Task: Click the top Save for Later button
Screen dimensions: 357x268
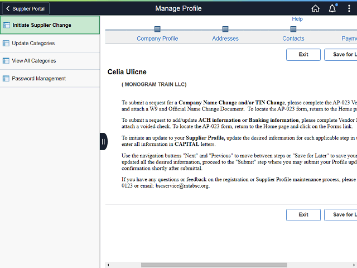Action: 341,55
